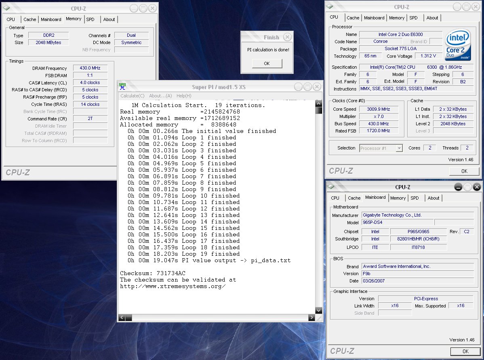The width and height of the screenshot is (484, 360).
Task: Select Cache tab in Mainboard CPU-Z window
Action: (354, 198)
